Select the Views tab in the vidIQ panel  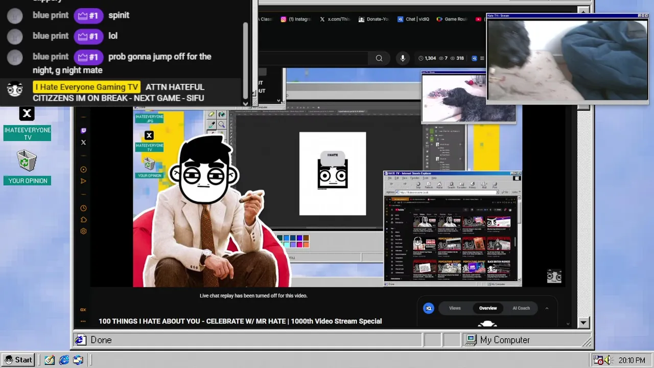[x=455, y=308]
